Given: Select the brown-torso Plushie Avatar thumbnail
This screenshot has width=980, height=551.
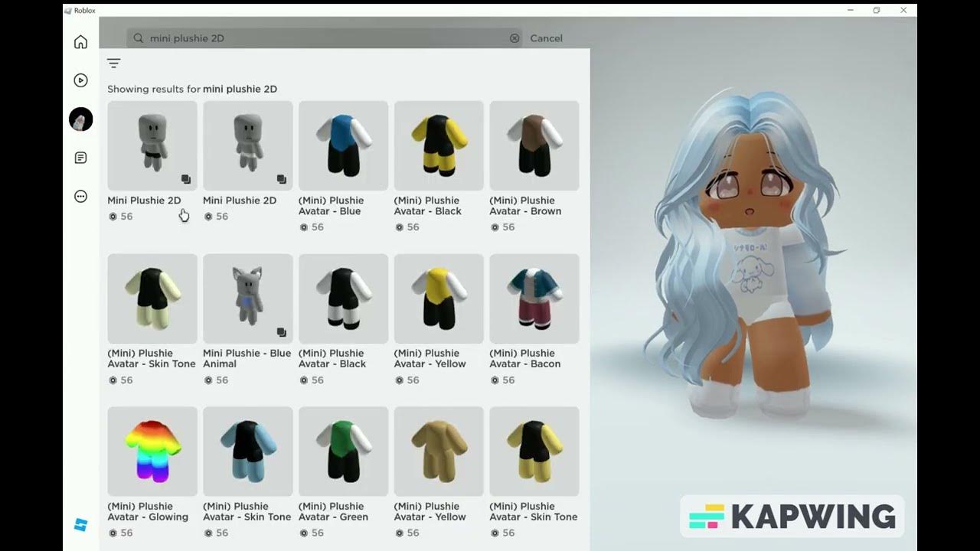Looking at the screenshot, I should [534, 145].
